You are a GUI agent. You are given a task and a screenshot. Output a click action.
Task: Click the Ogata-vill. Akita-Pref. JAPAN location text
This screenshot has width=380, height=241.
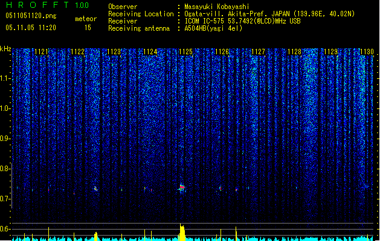(x=269, y=14)
